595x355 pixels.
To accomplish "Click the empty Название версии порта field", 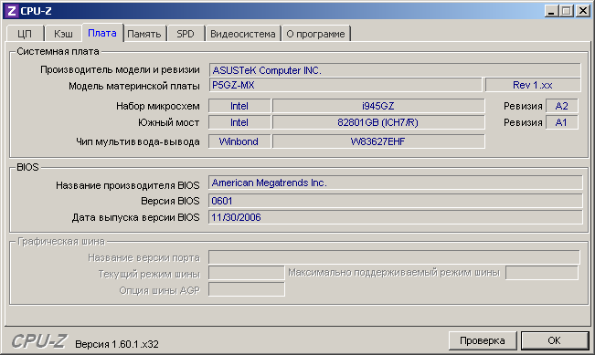I will pos(394,257).
